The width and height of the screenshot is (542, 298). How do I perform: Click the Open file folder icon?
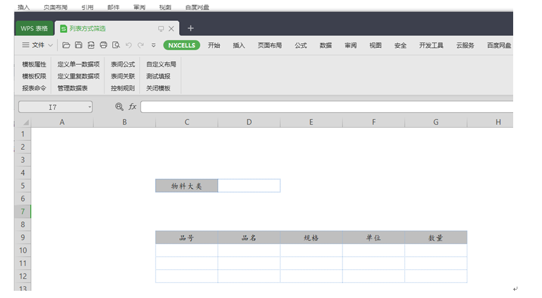pyautogui.click(x=66, y=45)
